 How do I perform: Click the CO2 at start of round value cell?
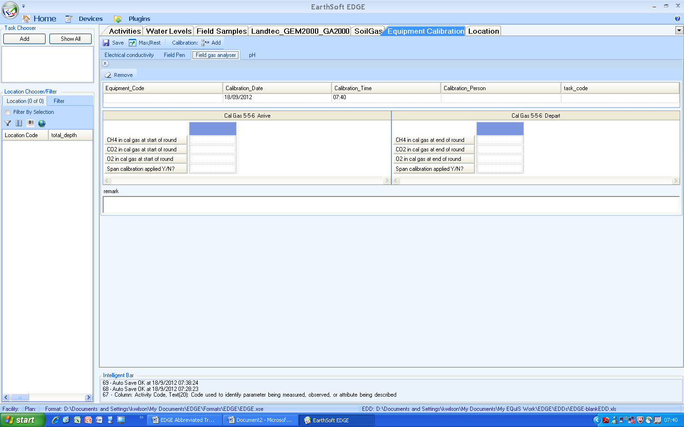212,149
